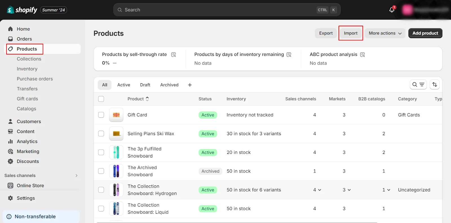The image size is (451, 223).
Task: Switch to the All tab
Action: [x=105, y=85]
